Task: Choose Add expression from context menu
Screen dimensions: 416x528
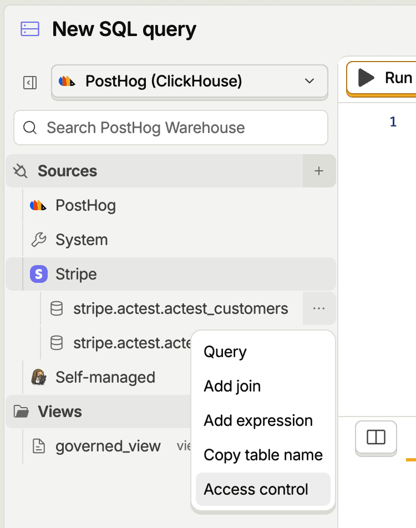Action: point(263,420)
